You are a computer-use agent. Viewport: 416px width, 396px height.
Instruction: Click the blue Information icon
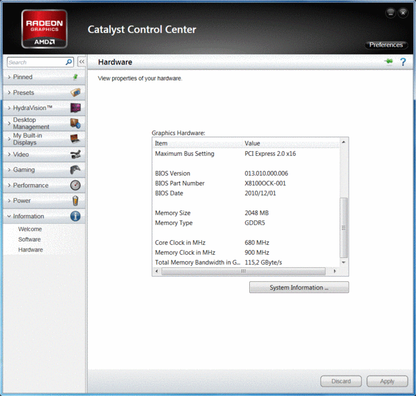point(75,216)
